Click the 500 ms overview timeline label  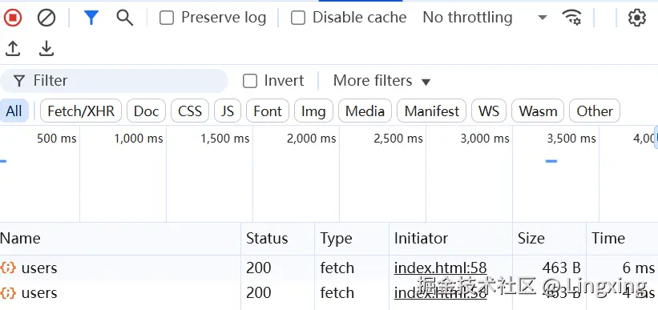tap(57, 139)
